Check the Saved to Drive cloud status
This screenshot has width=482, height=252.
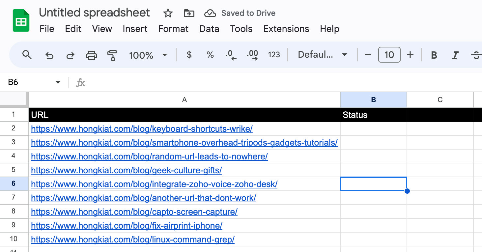point(210,14)
